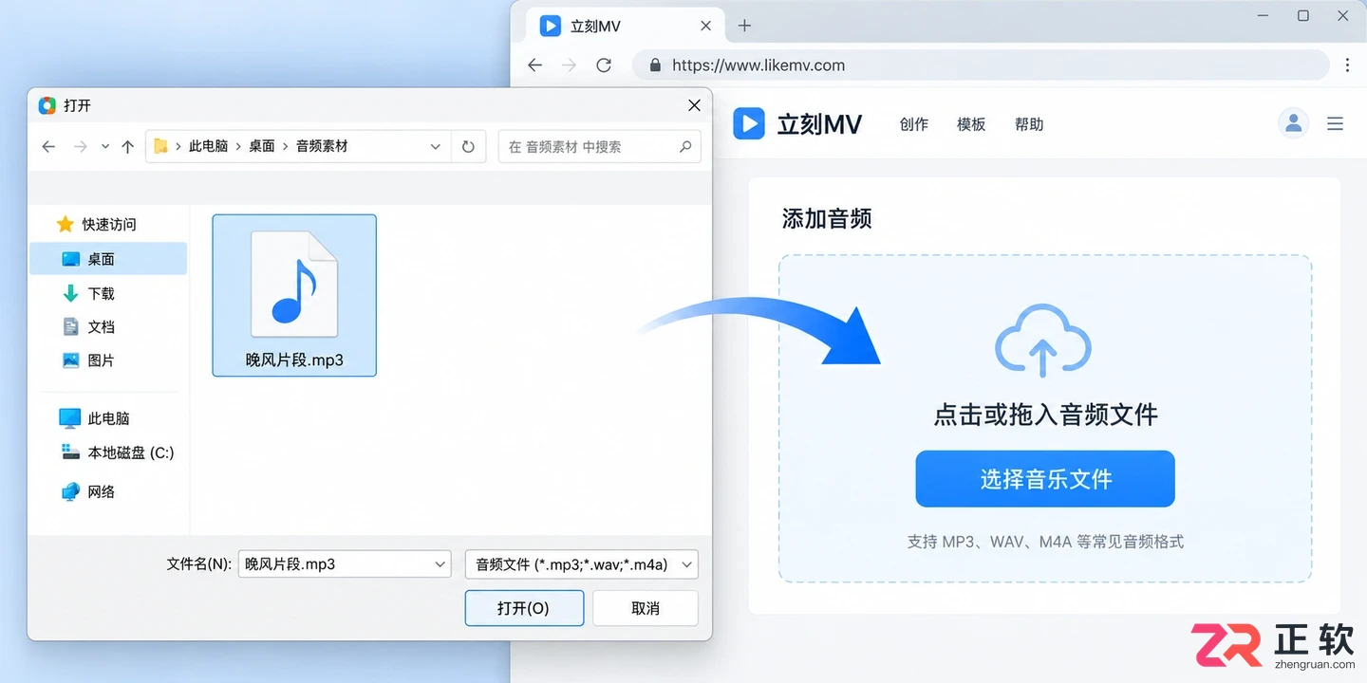Go back in the file dialog

click(x=48, y=147)
